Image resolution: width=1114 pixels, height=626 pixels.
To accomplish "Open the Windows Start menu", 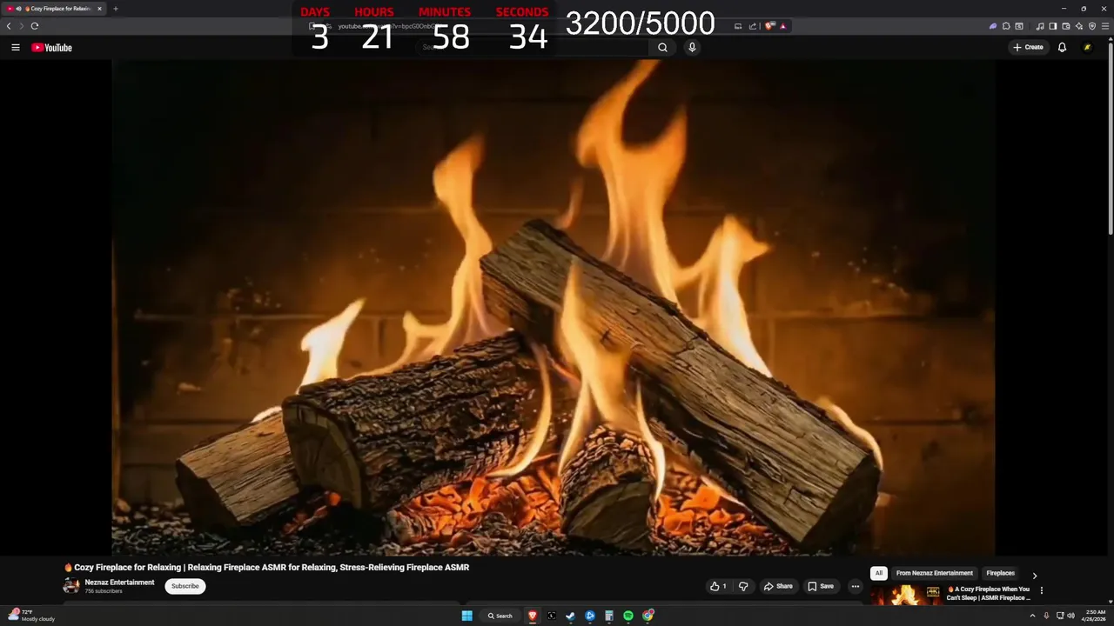I will tap(466, 616).
